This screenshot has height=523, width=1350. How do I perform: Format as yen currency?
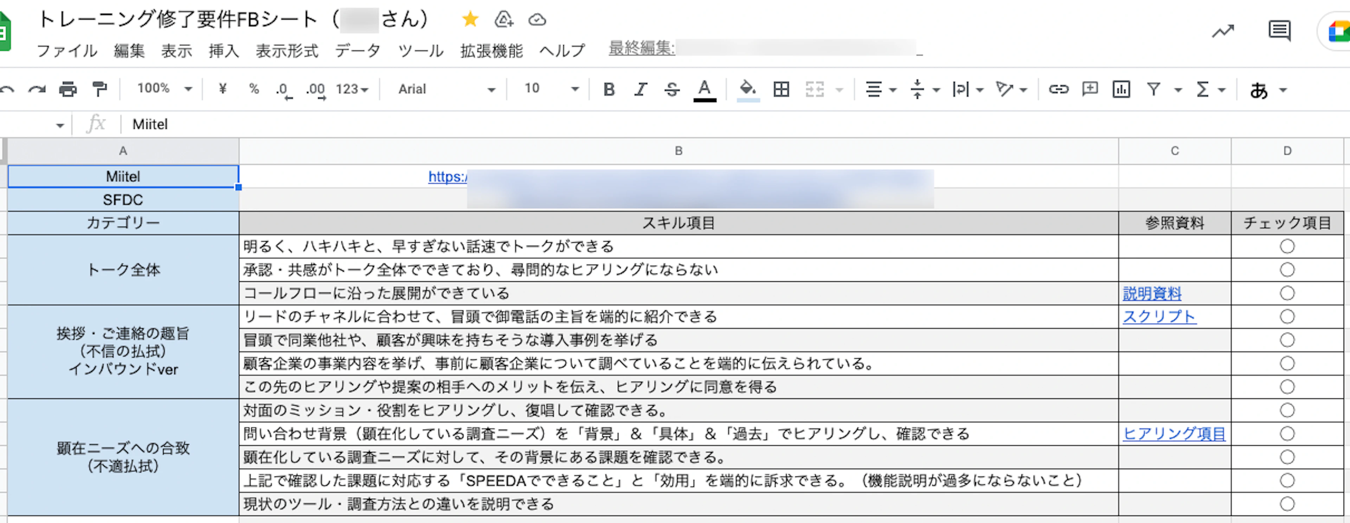tap(223, 89)
